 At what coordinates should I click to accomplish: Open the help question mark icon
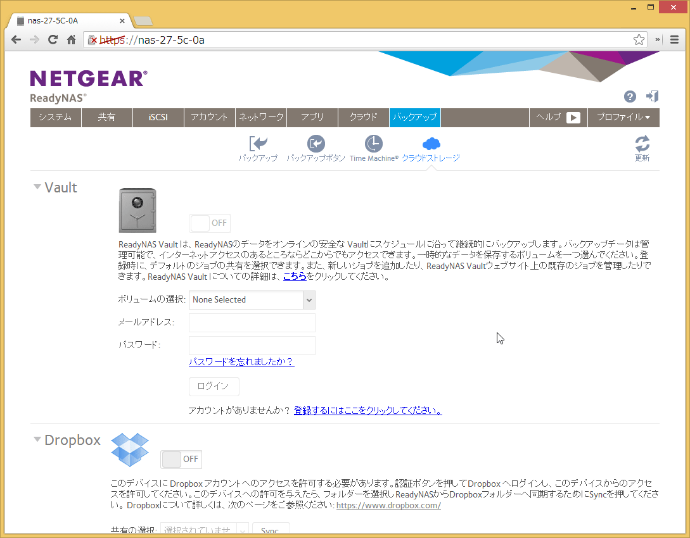click(x=630, y=96)
